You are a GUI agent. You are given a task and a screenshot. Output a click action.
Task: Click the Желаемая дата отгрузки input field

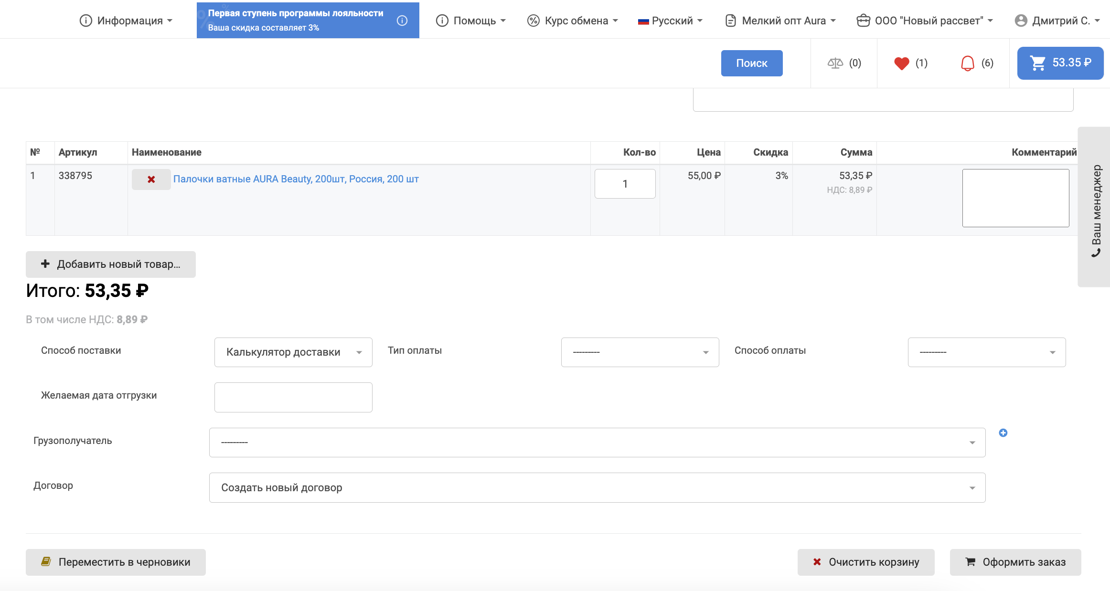(x=293, y=397)
